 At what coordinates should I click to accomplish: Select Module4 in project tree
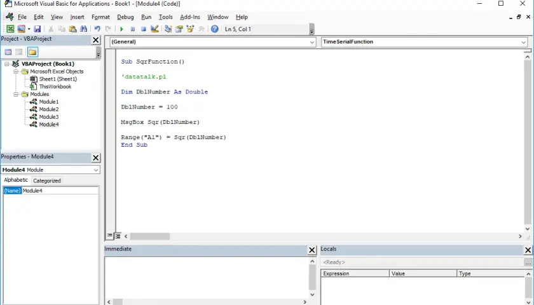pyautogui.click(x=49, y=125)
